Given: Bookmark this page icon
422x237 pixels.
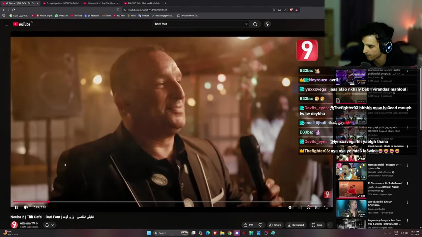Looking at the screenshot, I should [x=118, y=10].
